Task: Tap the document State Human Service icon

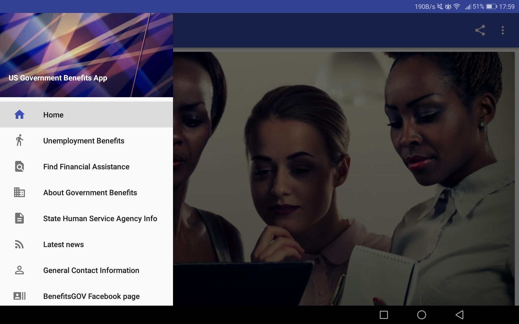Action: click(19, 218)
